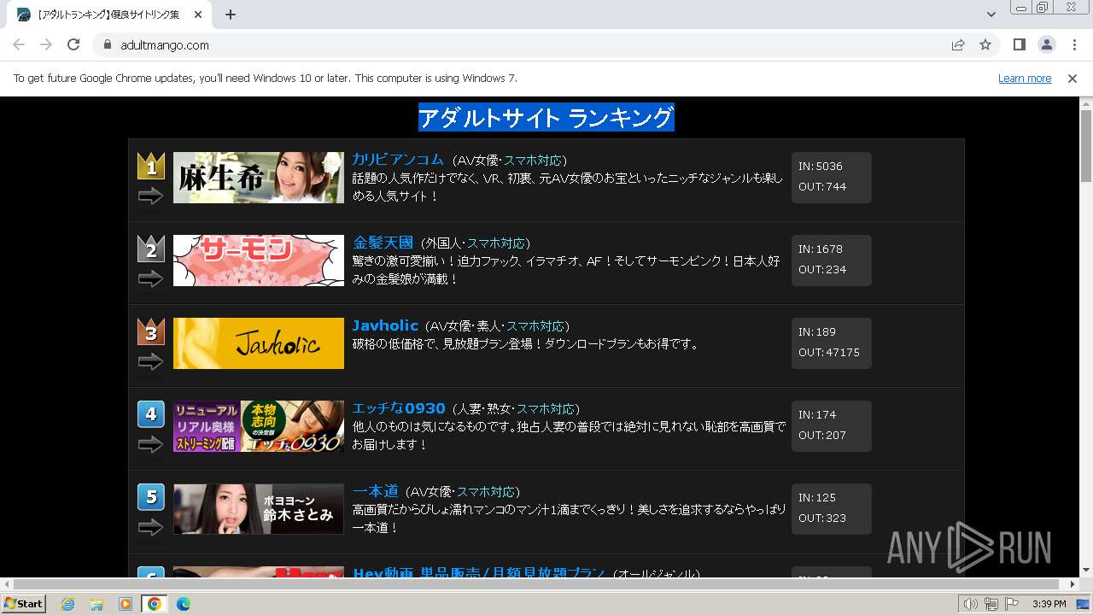Image resolution: width=1093 pixels, height=615 pixels.
Task: Click gold rank 1 crown icon
Action: coord(151,166)
